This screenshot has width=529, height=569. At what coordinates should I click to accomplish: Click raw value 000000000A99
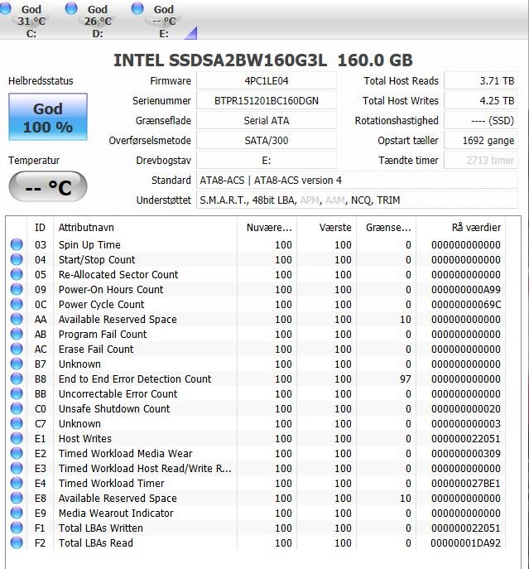(x=466, y=290)
